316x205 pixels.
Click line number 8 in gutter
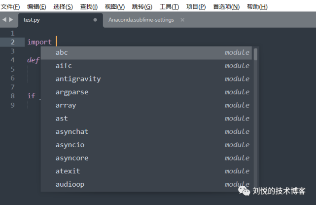point(12,96)
